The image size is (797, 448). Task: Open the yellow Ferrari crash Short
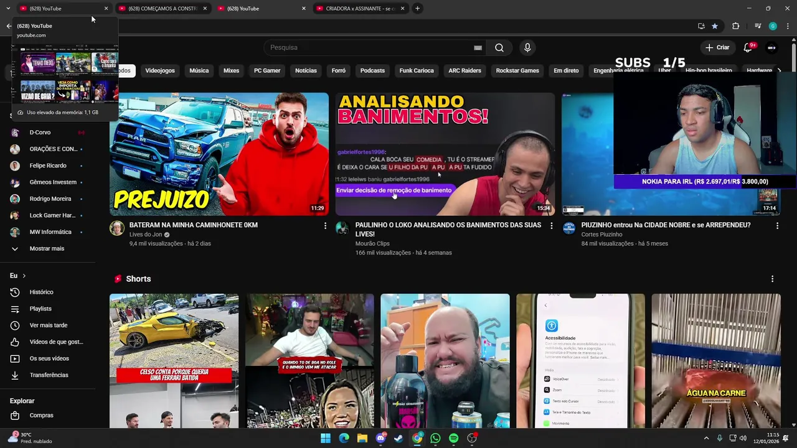pos(174,361)
